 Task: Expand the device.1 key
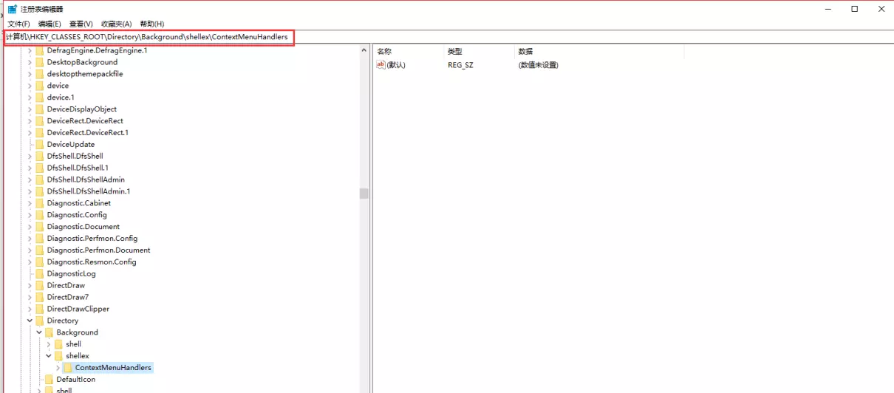pyautogui.click(x=30, y=98)
